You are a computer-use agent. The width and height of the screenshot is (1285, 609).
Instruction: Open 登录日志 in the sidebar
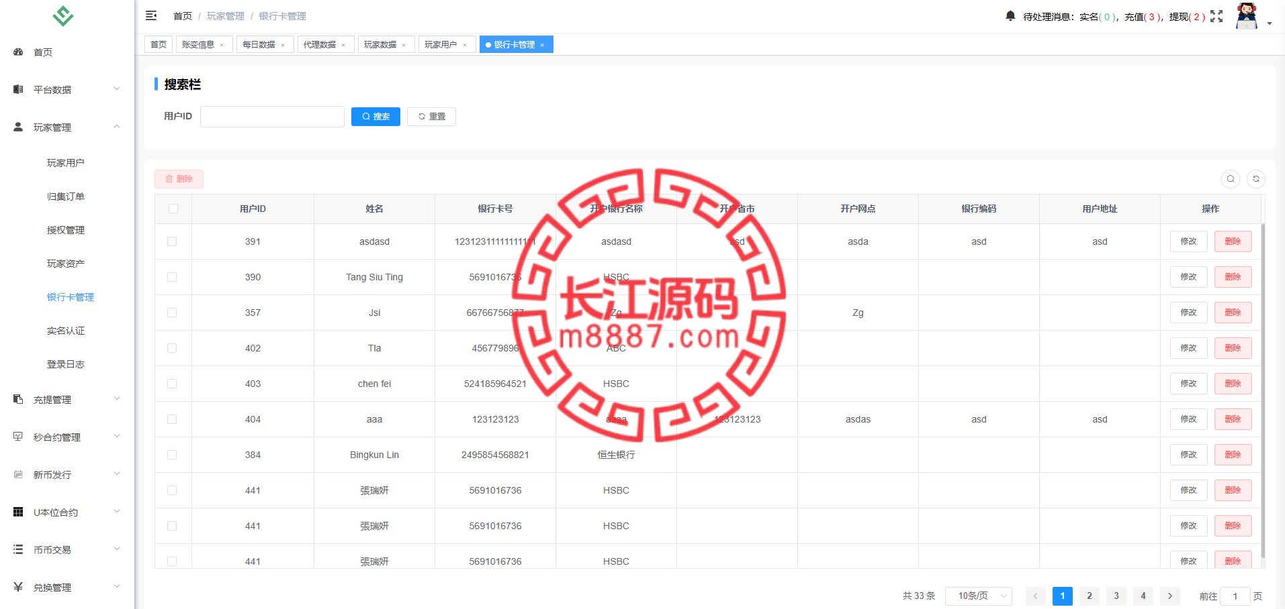pos(66,364)
